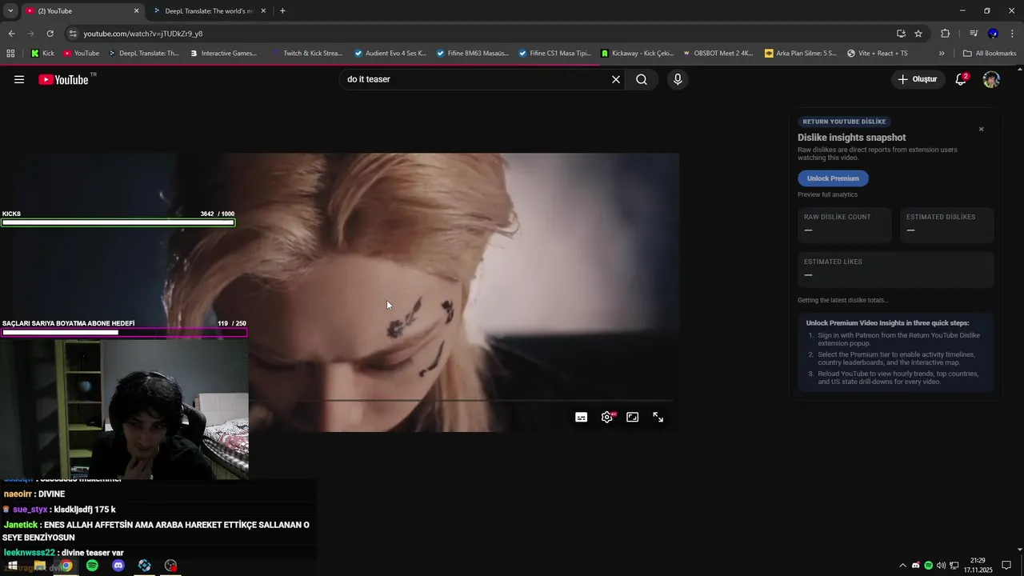
Task: Open the Oluştur create button
Action: 918,79
